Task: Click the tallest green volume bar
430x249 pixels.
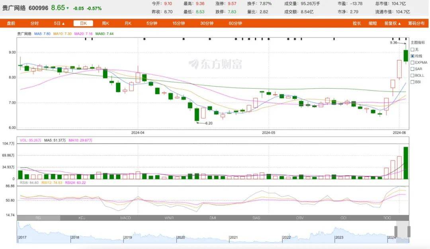Action: (405, 163)
